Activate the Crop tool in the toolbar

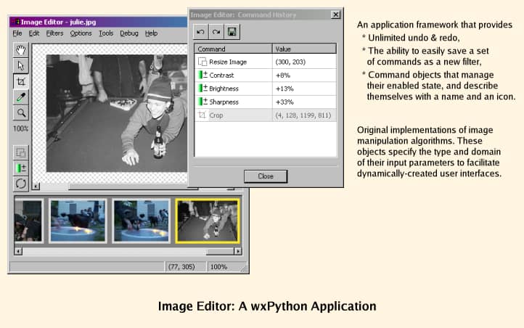coord(21,81)
